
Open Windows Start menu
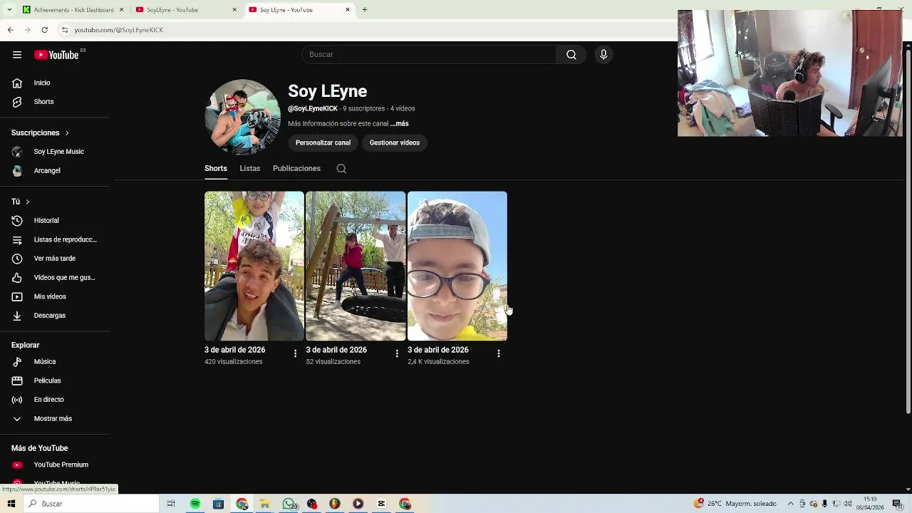[11, 504]
